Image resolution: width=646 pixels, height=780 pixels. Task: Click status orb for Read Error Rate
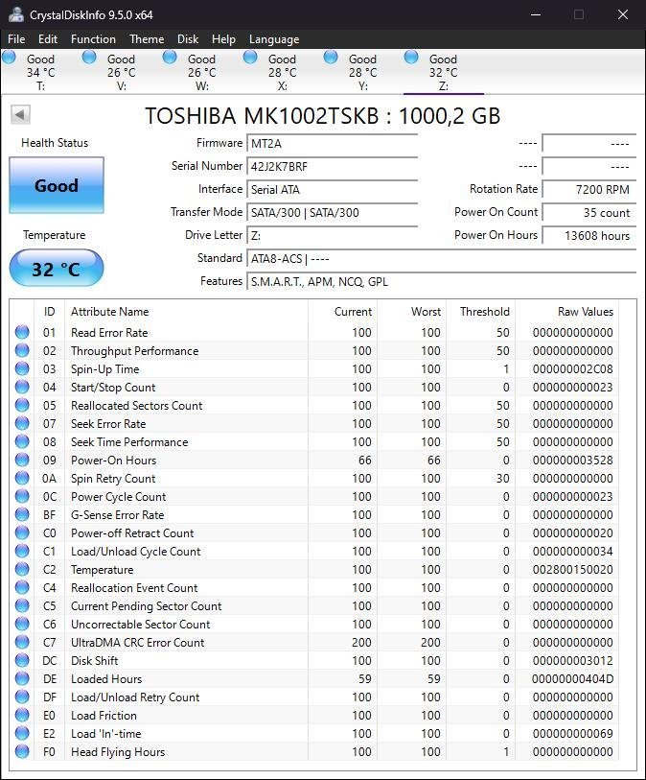[22, 333]
